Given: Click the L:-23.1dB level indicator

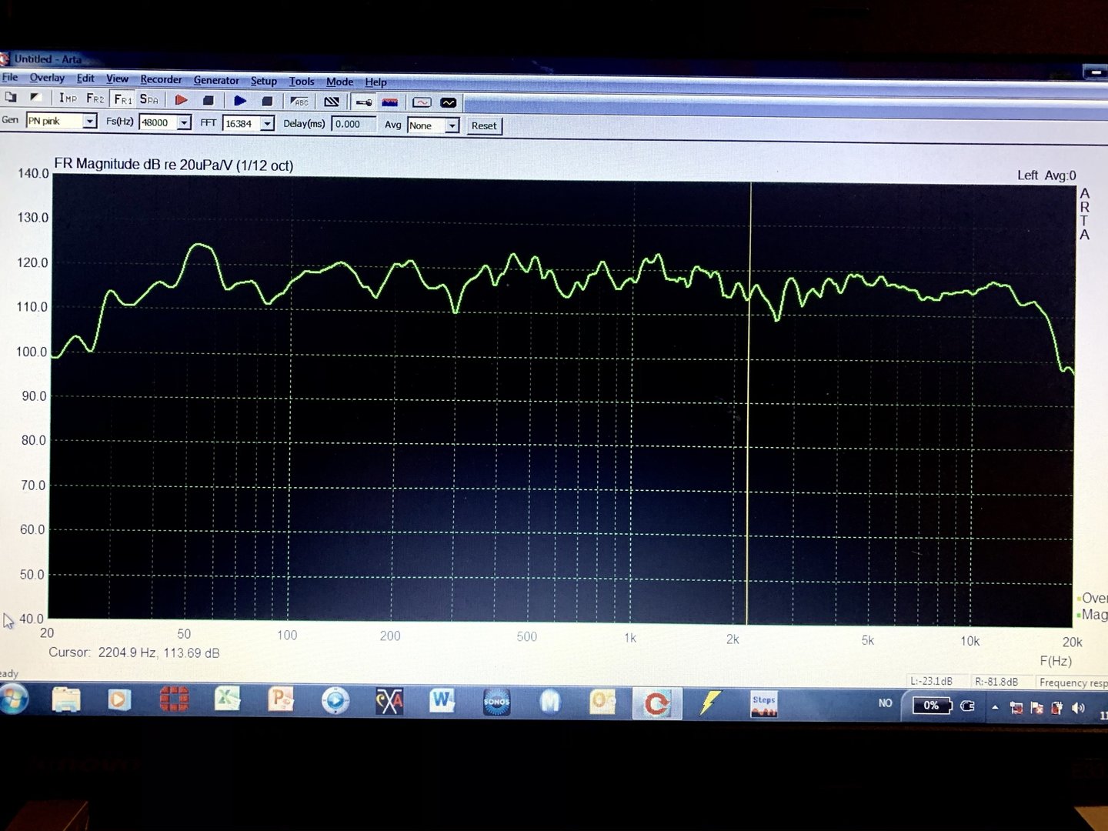Looking at the screenshot, I should pos(931,681).
